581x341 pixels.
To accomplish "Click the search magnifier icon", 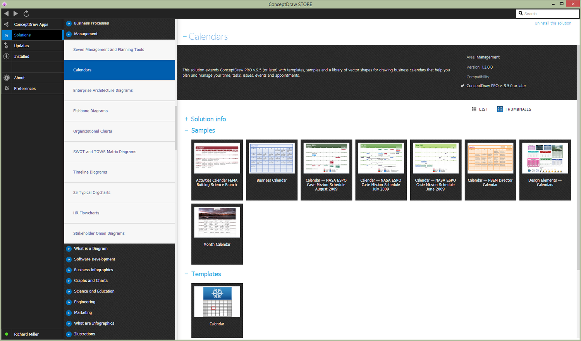I will point(521,14).
